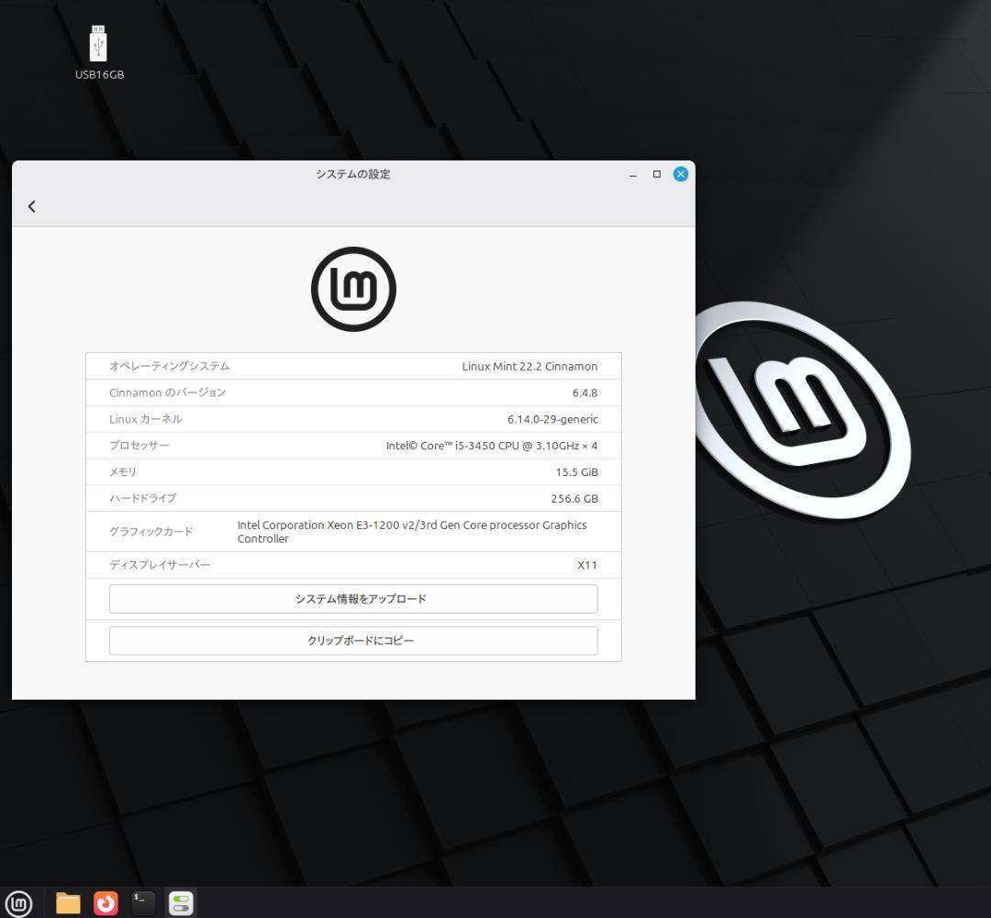Click the メモリ row showing 15.5 GiB
Viewport: 991px width, 918px height.
pos(353,471)
